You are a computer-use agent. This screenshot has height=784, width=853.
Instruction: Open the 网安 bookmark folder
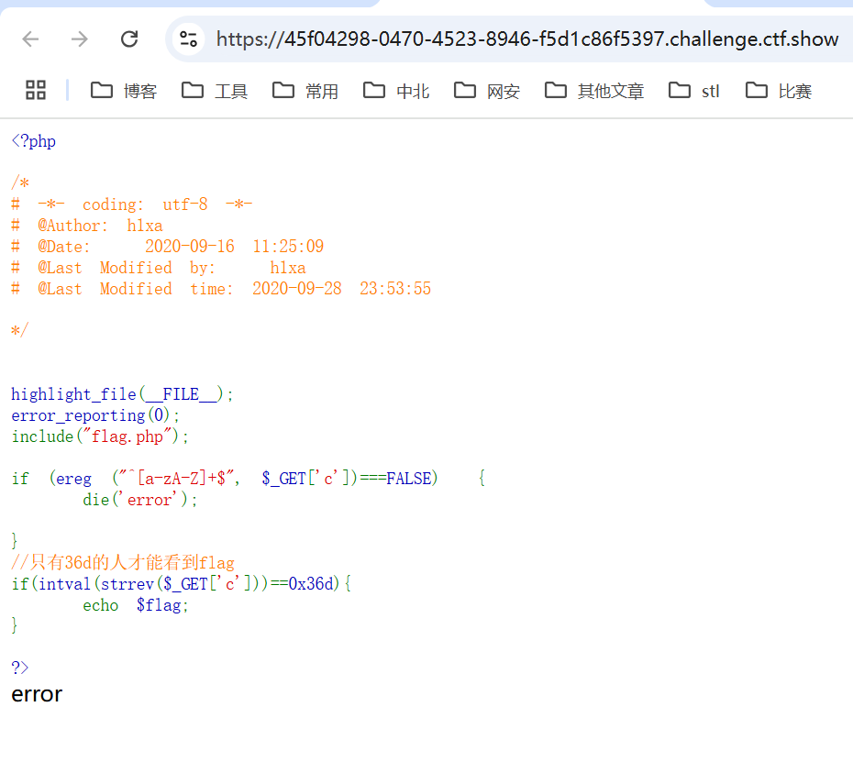[x=487, y=91]
